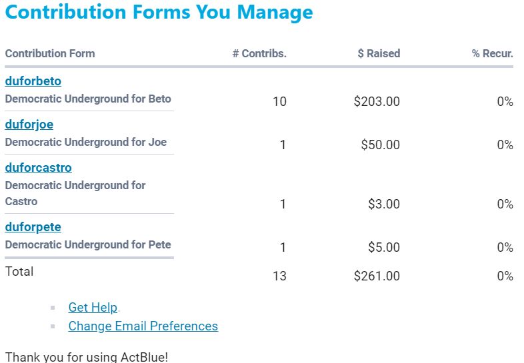Visit the duforpete contribution form

click(33, 227)
